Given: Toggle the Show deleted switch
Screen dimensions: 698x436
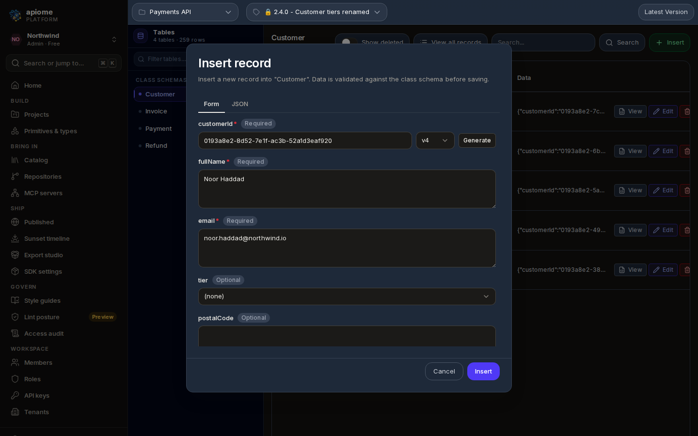Looking at the screenshot, I should click(x=348, y=43).
